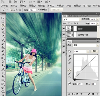Choose the pencil draw-curve mode icon
100x96 pixels.
[69, 74]
